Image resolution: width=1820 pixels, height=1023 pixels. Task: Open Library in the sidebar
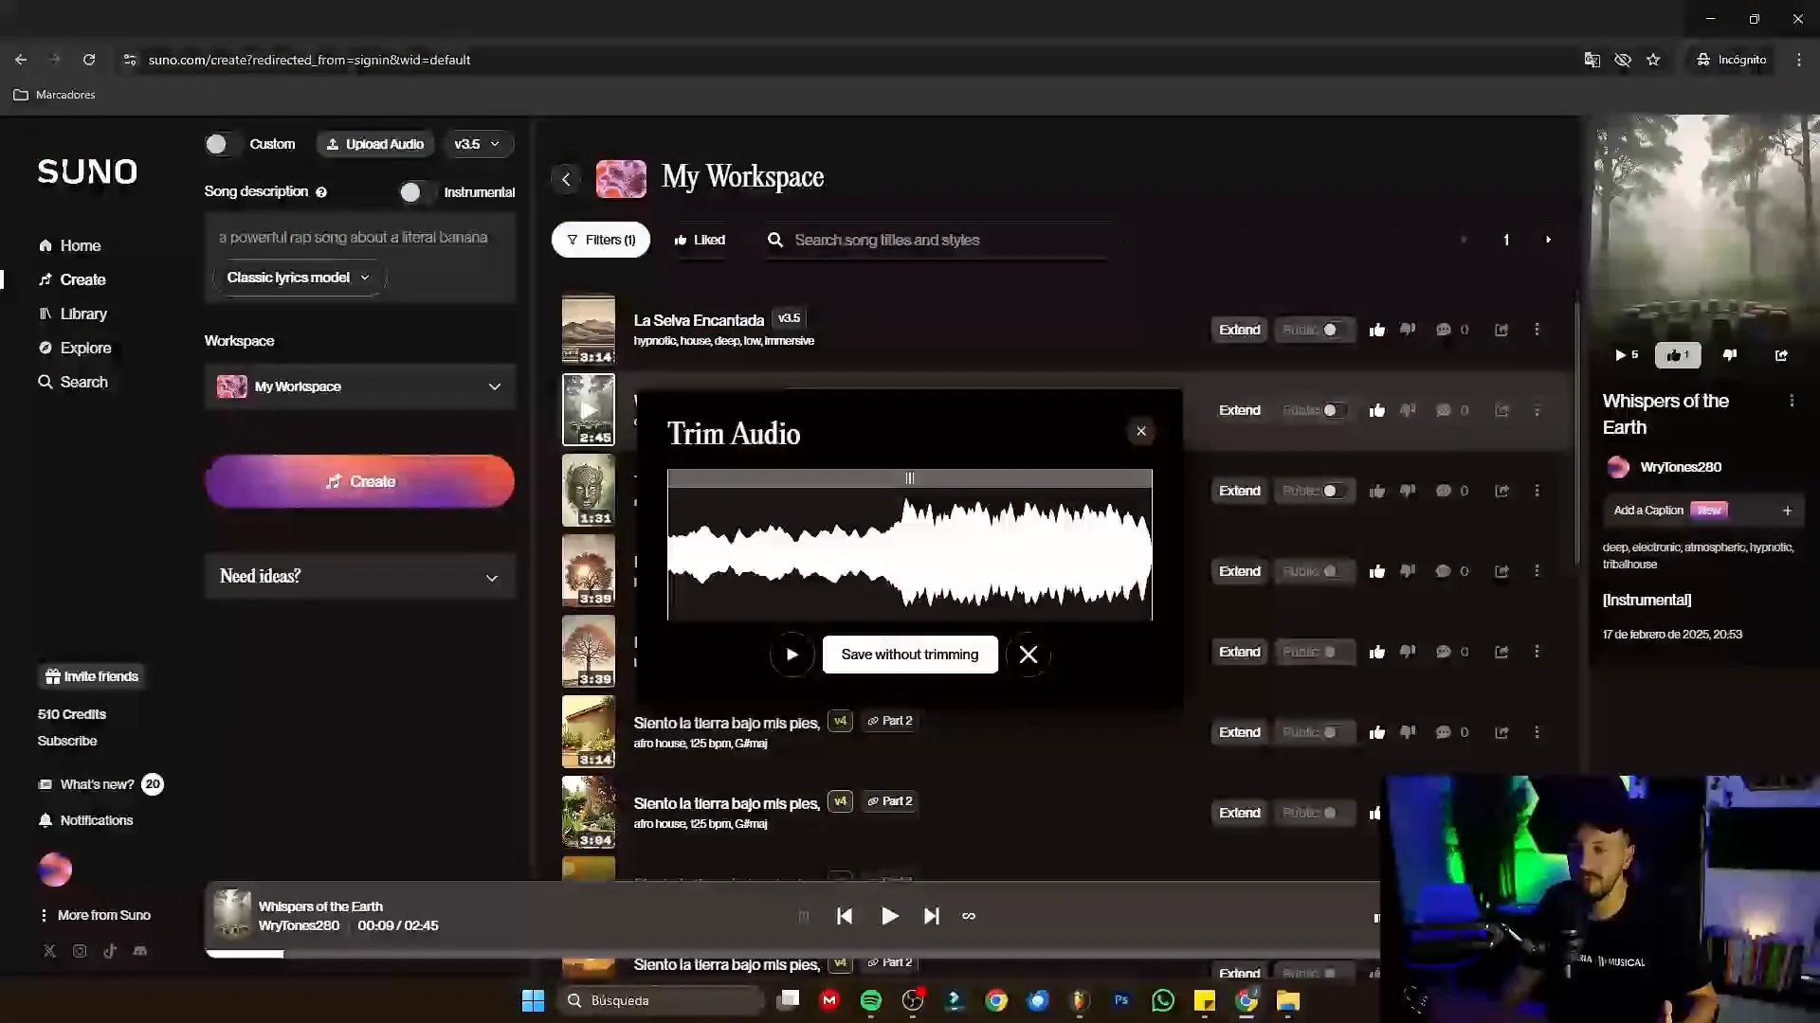(x=73, y=314)
